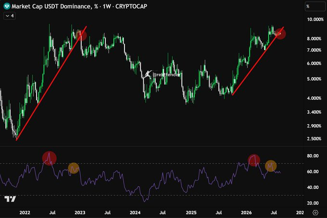Image resolution: width=327 pixels, height=218 pixels.
Task: Click the 2026 label on the time axis
Action: pos(246,213)
